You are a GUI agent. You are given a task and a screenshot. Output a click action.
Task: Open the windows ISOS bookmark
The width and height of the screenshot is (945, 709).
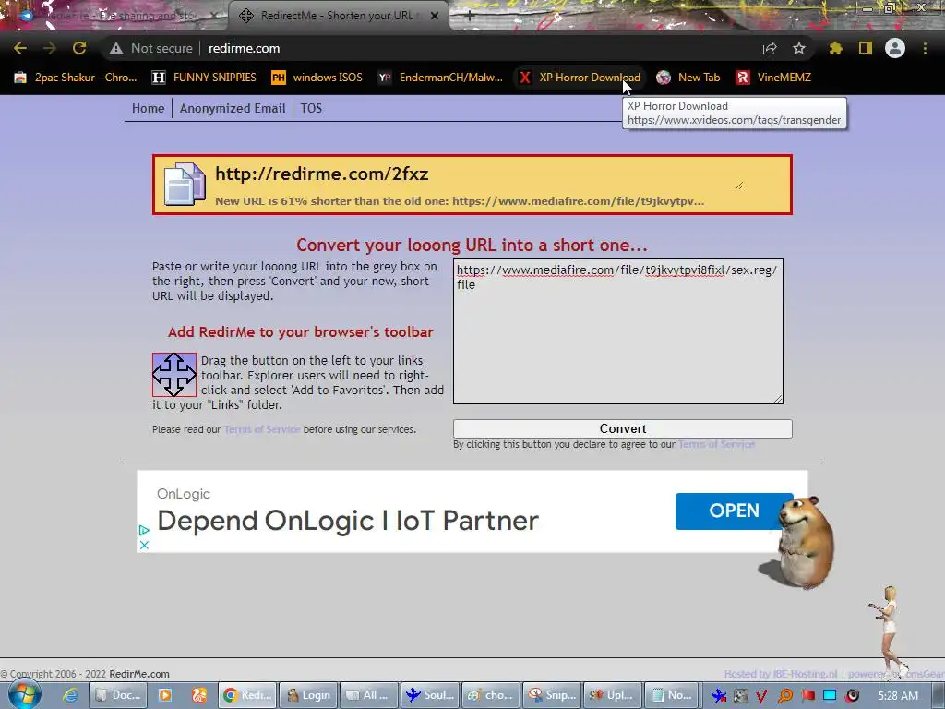[x=317, y=78]
